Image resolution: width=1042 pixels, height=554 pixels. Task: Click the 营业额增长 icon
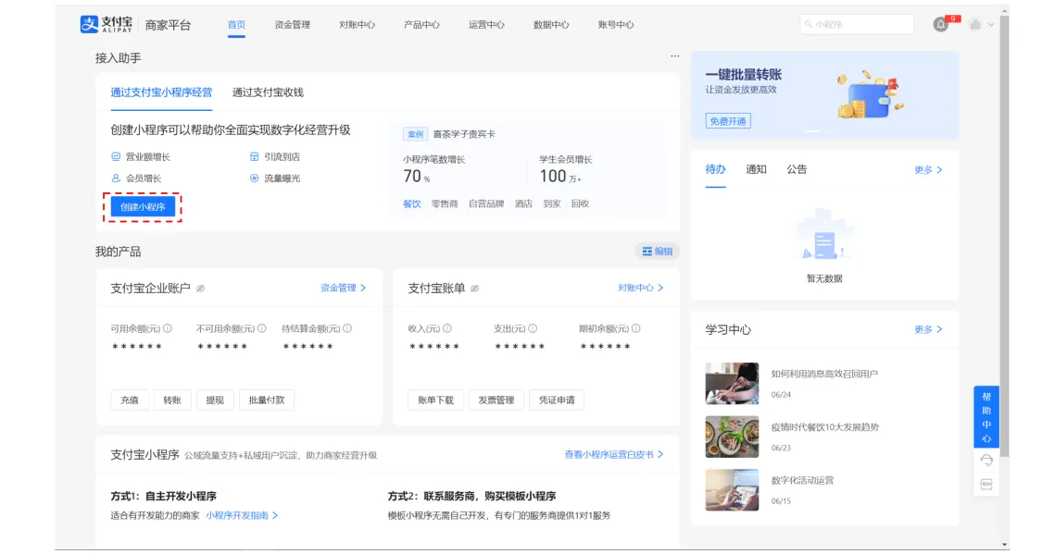click(117, 156)
